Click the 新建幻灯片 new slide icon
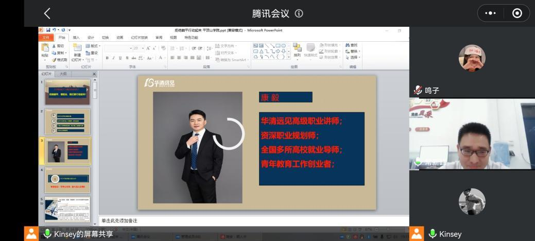 tap(77, 50)
